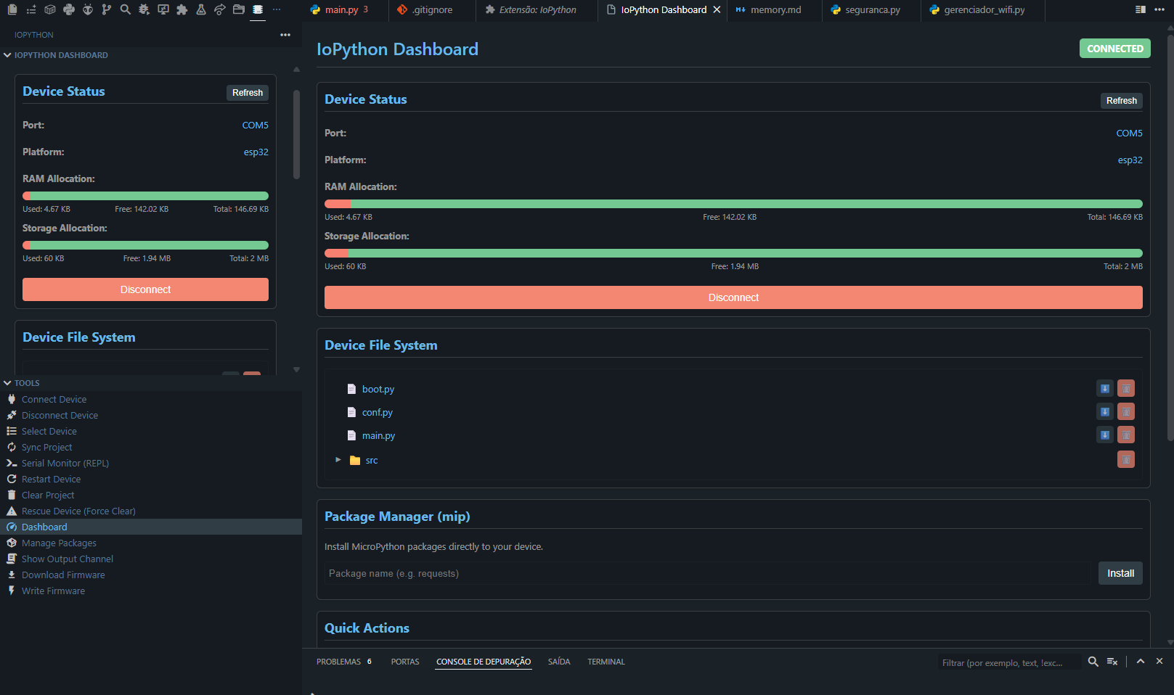Open the TERMINAL panel tab
This screenshot has width=1174, height=695.
[x=606, y=662]
